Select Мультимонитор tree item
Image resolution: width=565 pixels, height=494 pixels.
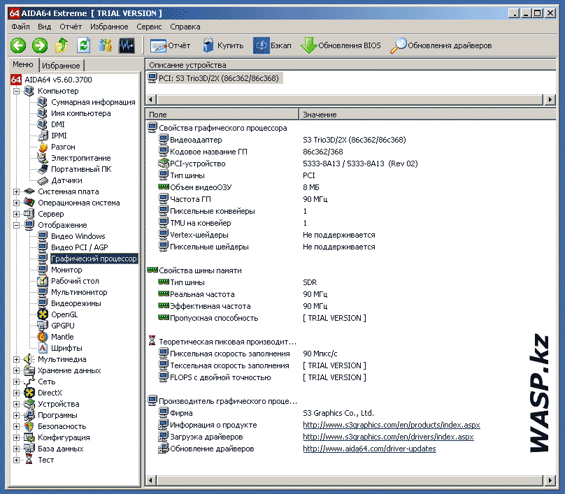point(79,292)
